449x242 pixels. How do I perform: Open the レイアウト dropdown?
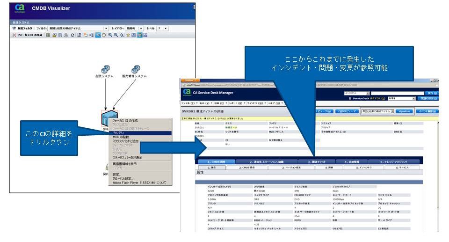click(141, 29)
